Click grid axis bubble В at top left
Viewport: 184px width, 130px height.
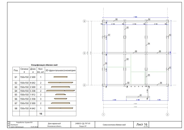tap(84, 21)
